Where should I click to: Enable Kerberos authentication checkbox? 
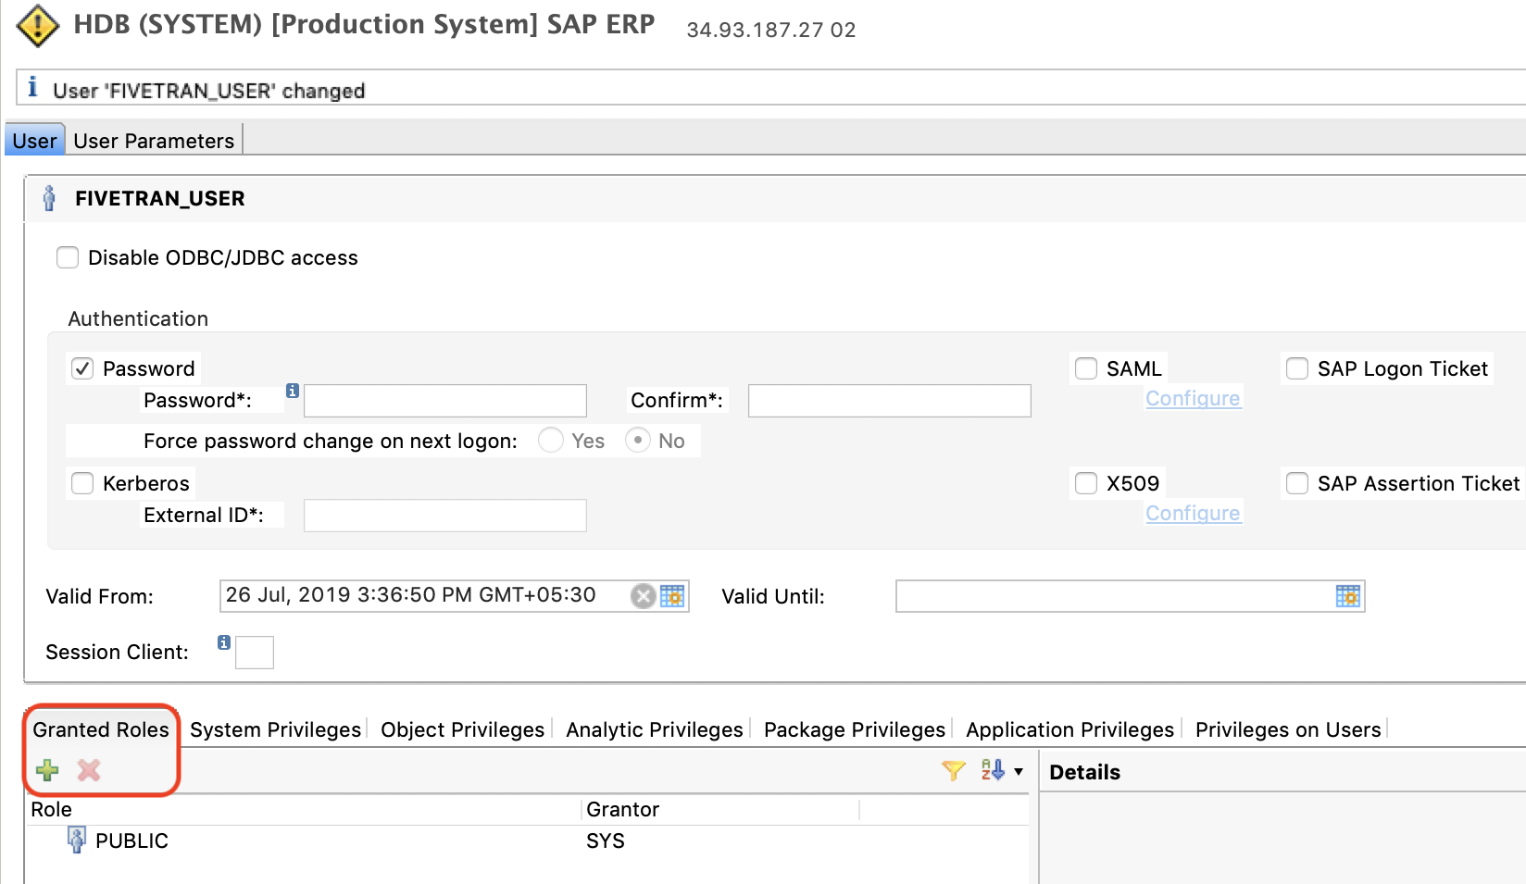coord(82,483)
